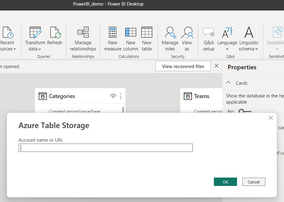Create a New table
Screen dimensions: 284x202
coord(147,39)
